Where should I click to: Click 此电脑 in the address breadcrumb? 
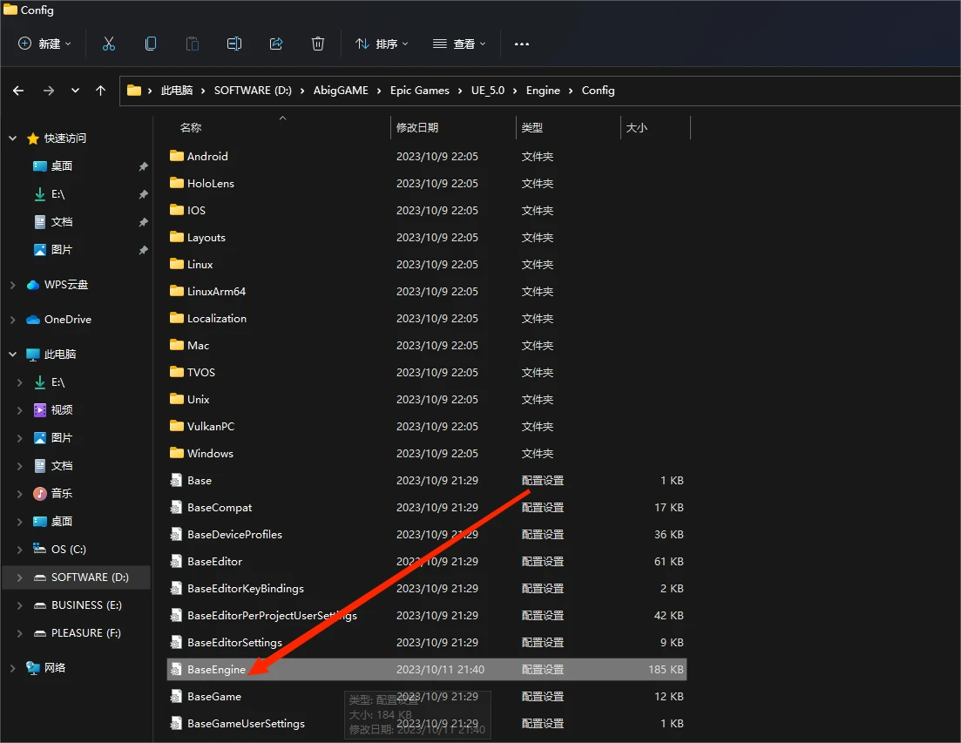(x=177, y=91)
